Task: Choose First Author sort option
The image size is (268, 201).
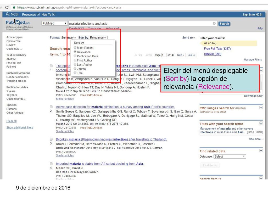Action: pos(83,60)
